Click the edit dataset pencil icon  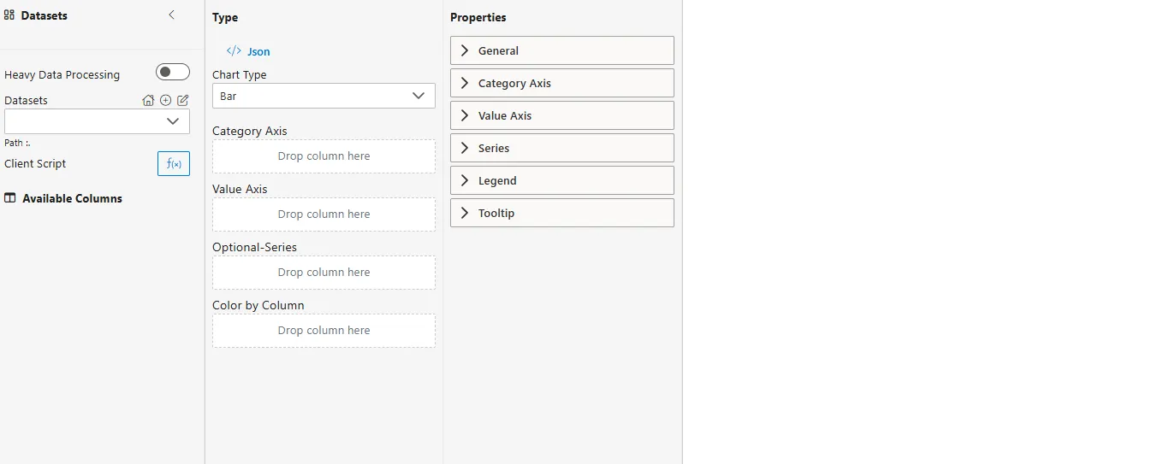(x=182, y=100)
